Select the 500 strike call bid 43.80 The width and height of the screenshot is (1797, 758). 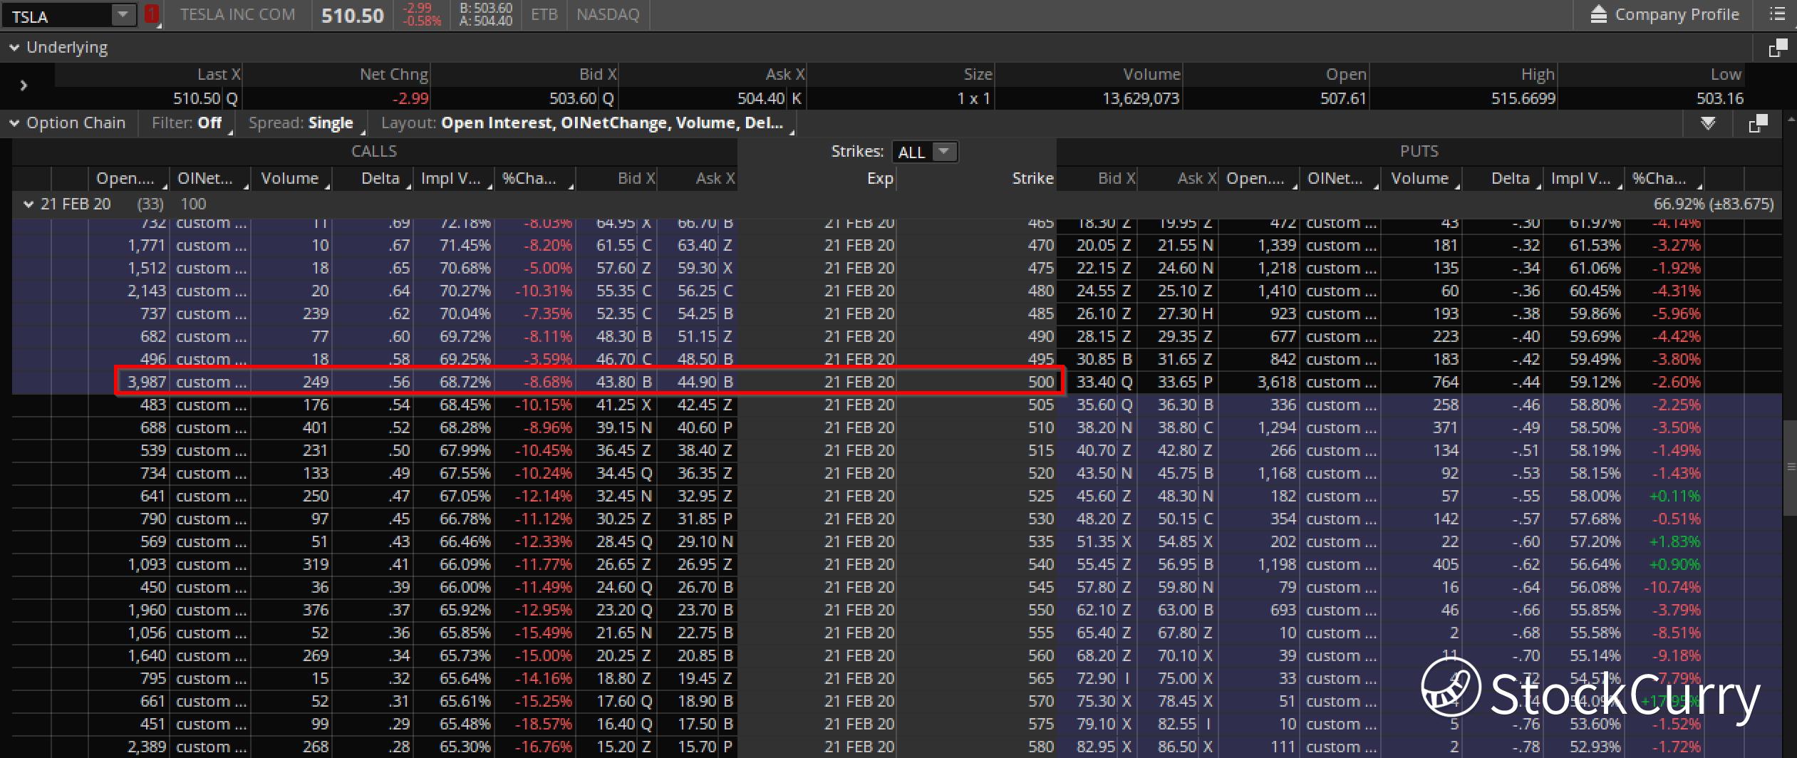616,382
